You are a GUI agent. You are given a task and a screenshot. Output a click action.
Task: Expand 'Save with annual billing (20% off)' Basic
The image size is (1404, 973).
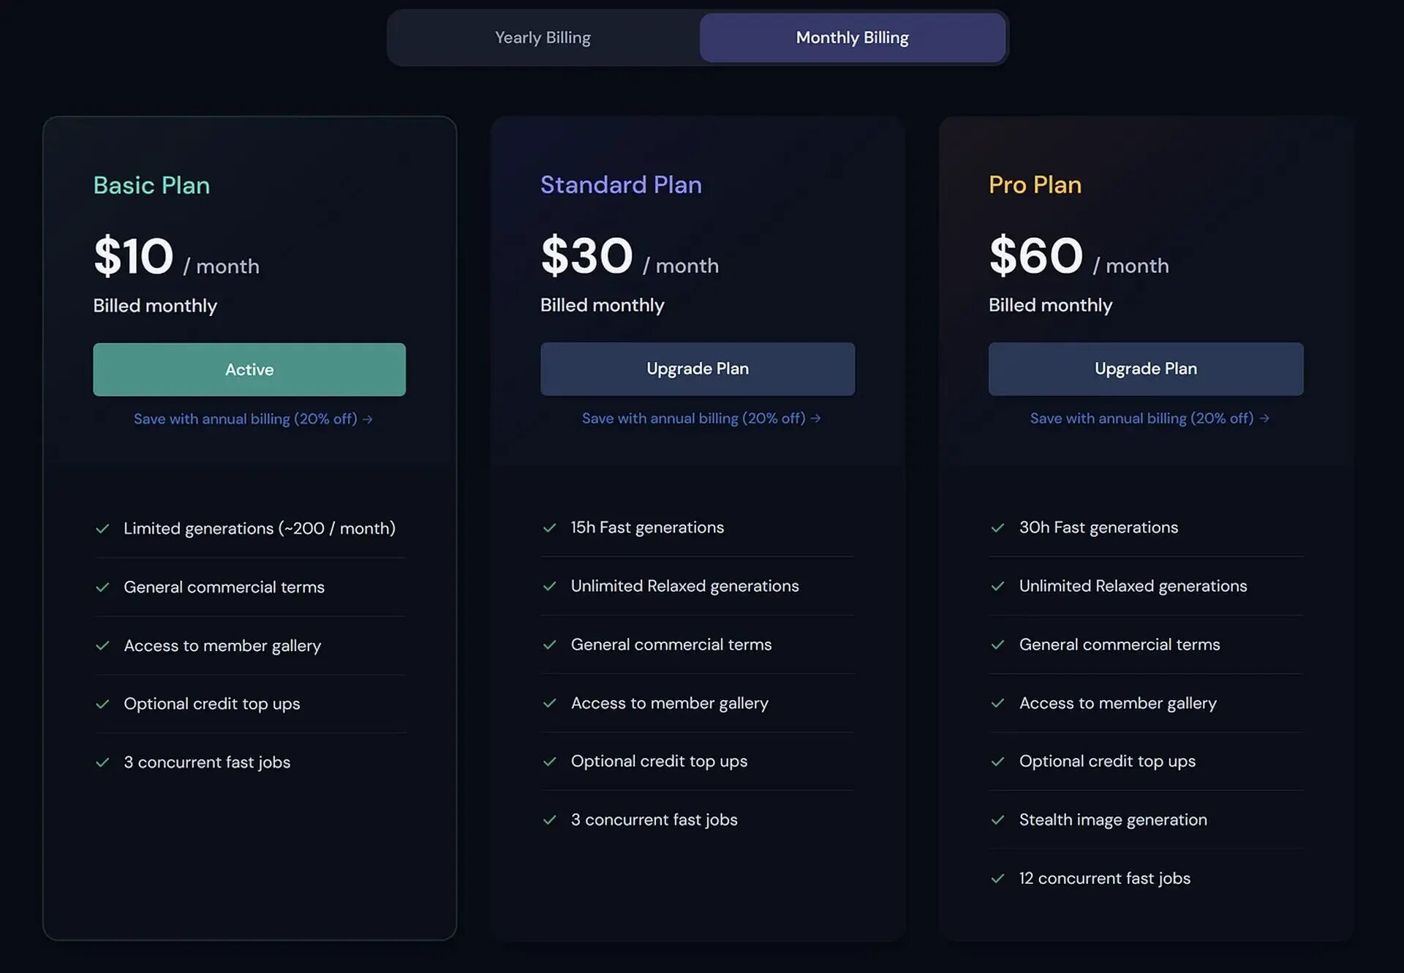[252, 417]
